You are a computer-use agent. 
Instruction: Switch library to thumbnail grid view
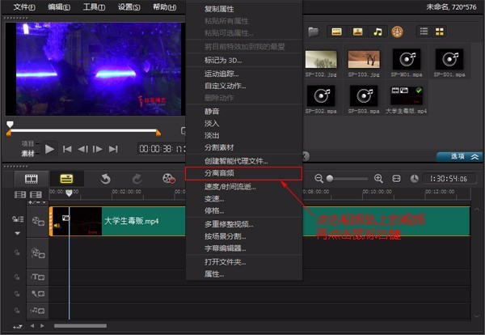click(x=439, y=32)
